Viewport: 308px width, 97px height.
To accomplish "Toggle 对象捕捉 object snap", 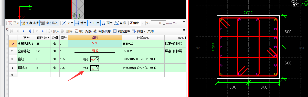I will [x=30, y=23].
